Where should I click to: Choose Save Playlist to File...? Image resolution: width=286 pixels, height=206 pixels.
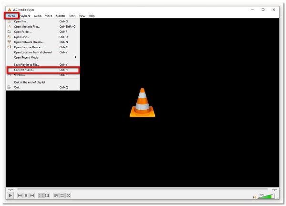(43, 64)
